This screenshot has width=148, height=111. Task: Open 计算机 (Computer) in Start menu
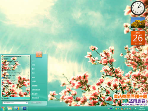(x=34, y=81)
